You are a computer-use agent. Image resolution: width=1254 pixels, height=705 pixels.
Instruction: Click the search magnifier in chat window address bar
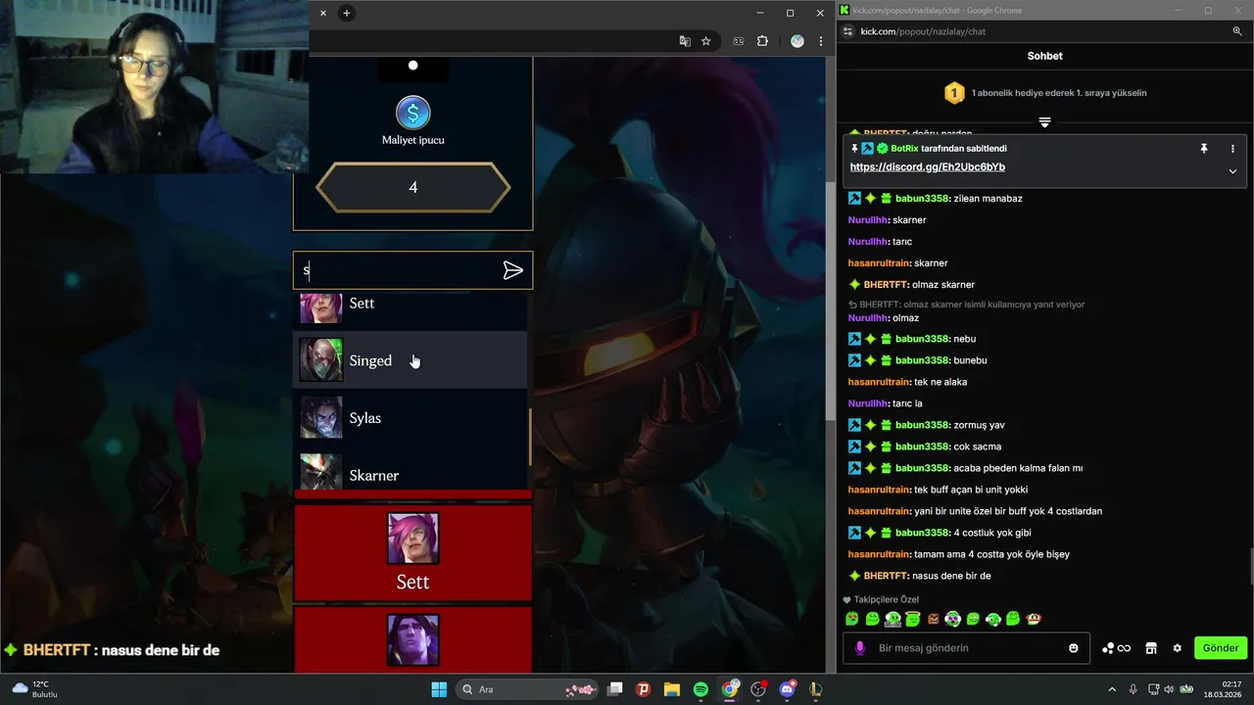tap(1237, 31)
